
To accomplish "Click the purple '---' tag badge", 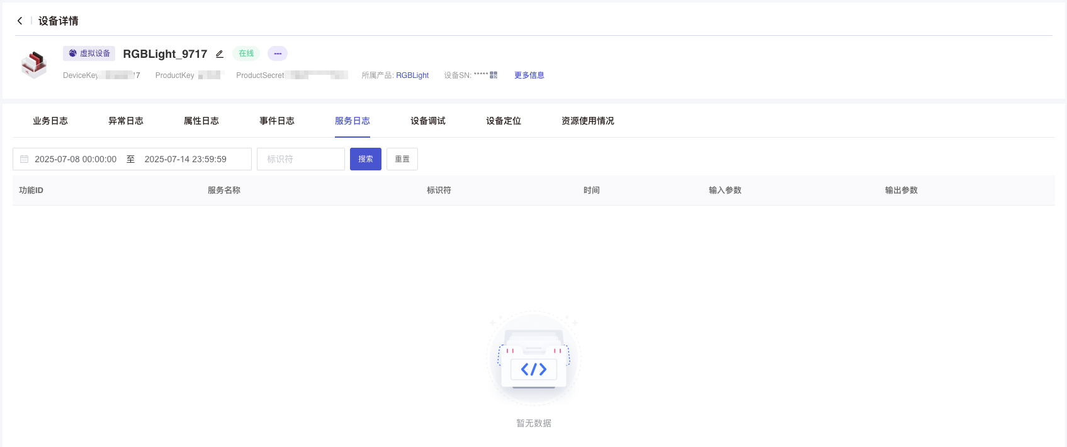I will pyautogui.click(x=278, y=53).
